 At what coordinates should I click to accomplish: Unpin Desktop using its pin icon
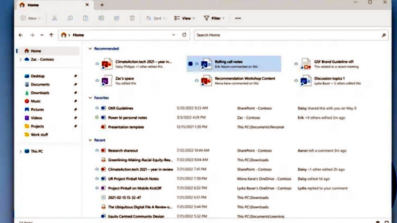tap(75, 76)
